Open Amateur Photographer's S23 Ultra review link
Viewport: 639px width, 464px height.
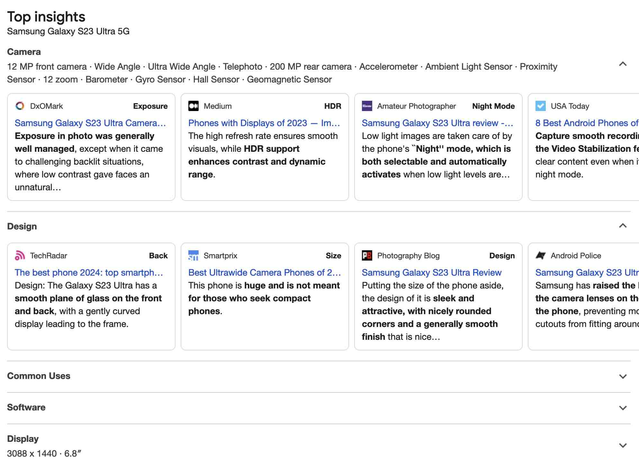437,123
